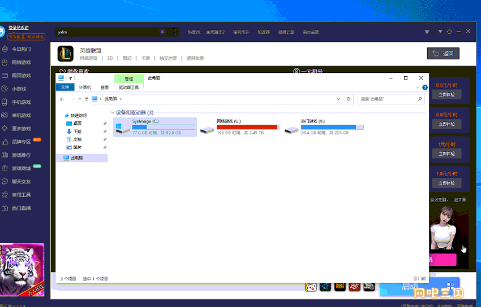Switch Explorer to large icons view

(424, 279)
